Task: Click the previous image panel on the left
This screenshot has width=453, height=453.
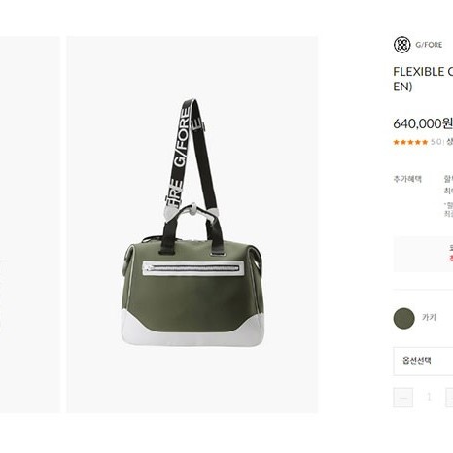Action: tap(30, 225)
